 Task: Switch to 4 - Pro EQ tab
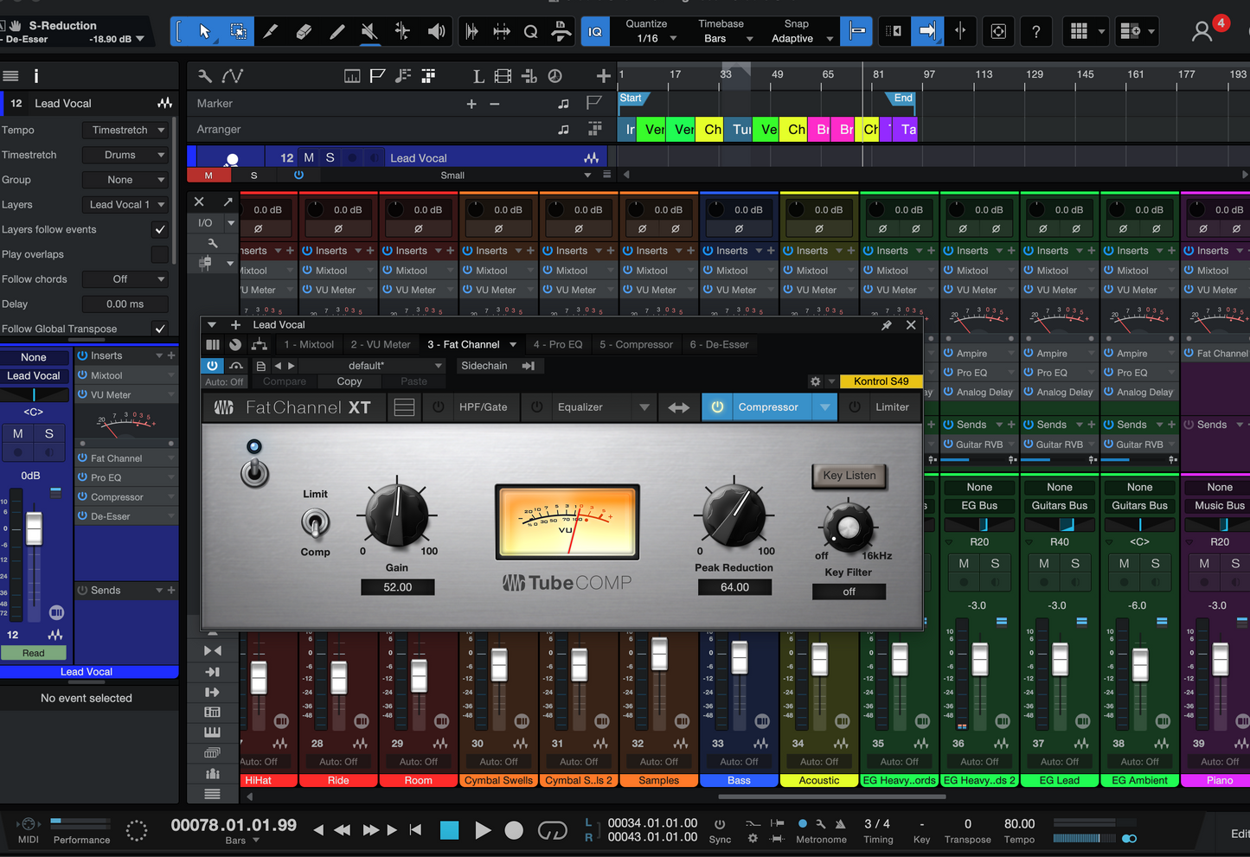558,344
